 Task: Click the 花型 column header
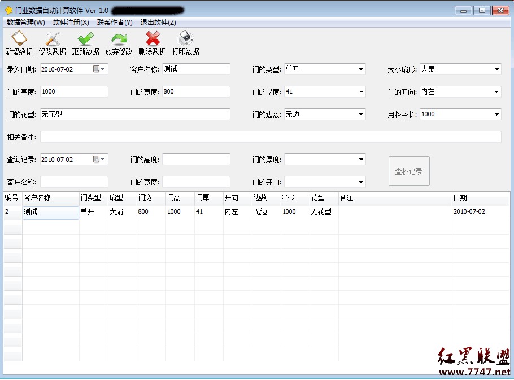click(x=324, y=198)
